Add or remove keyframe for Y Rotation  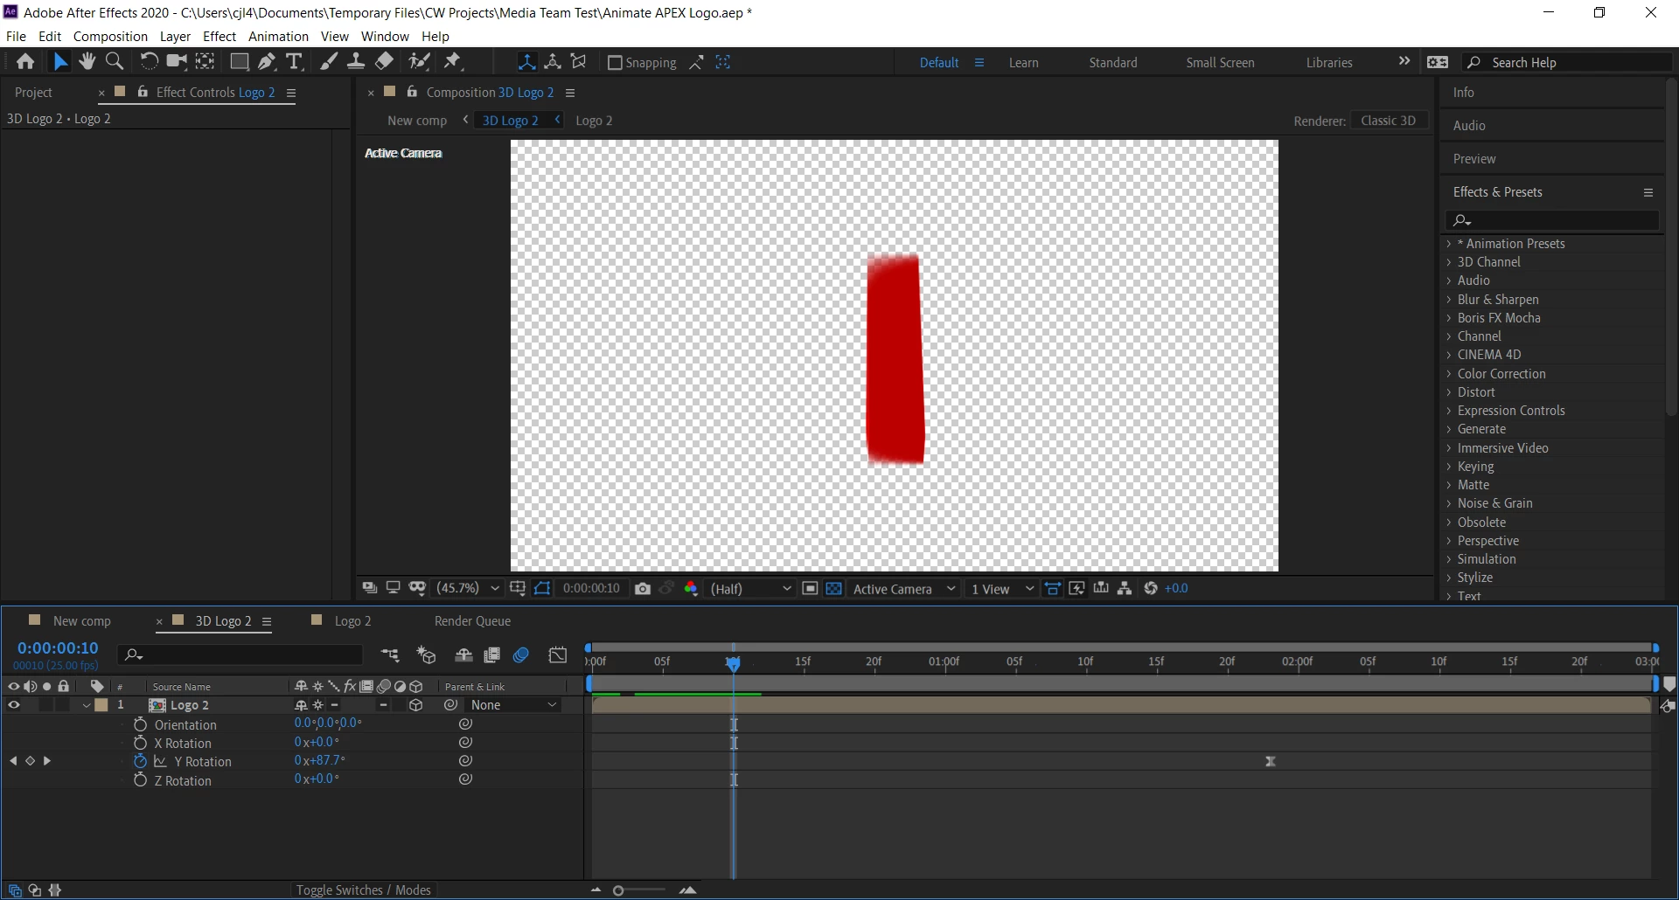[30, 761]
